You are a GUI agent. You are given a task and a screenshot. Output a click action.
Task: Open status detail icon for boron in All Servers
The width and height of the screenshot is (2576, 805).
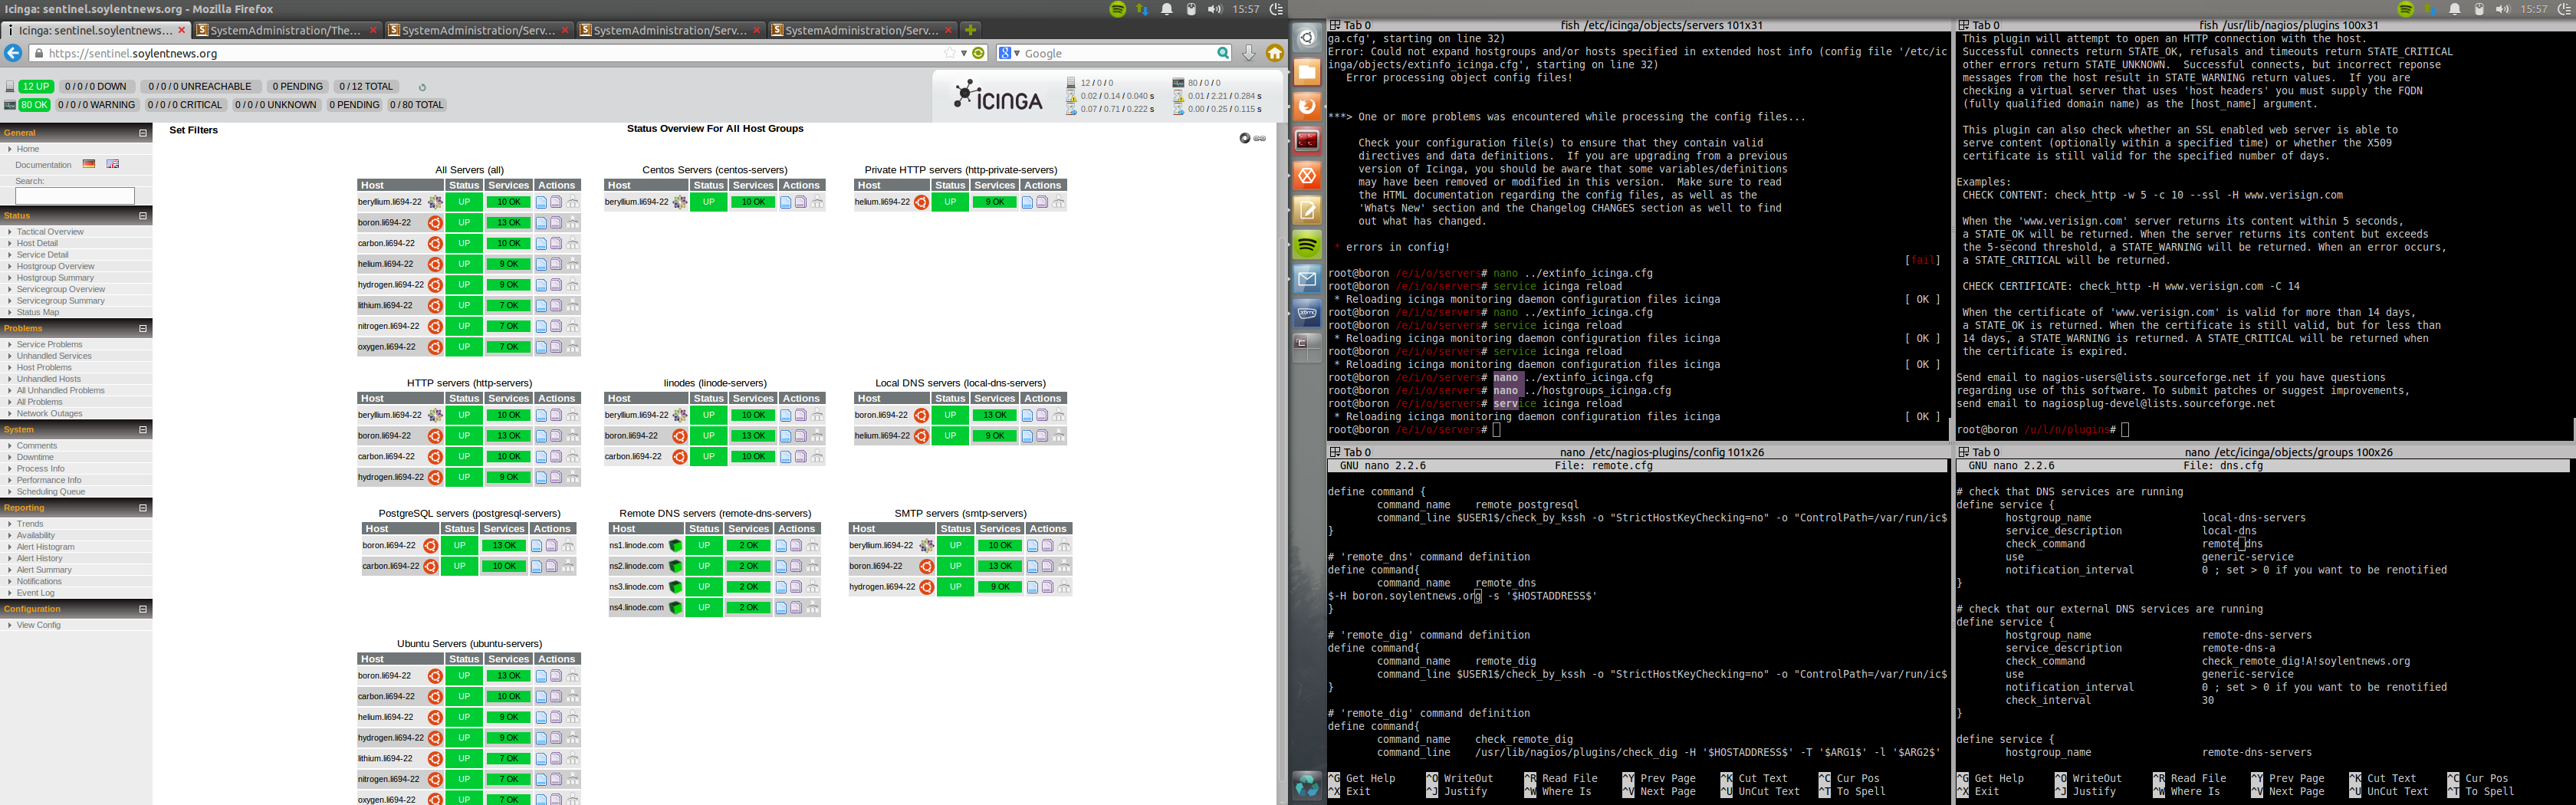(x=541, y=223)
